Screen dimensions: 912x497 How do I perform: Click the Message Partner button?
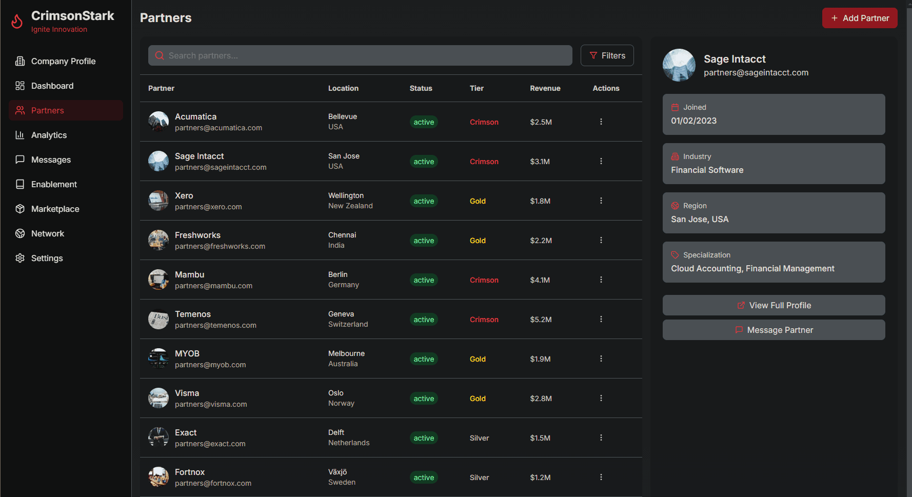[x=774, y=330]
